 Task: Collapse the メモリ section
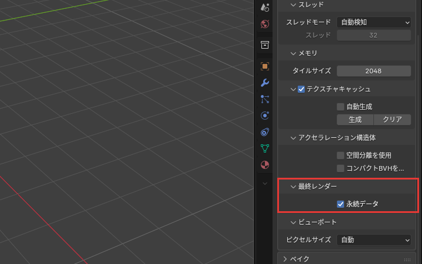click(293, 53)
